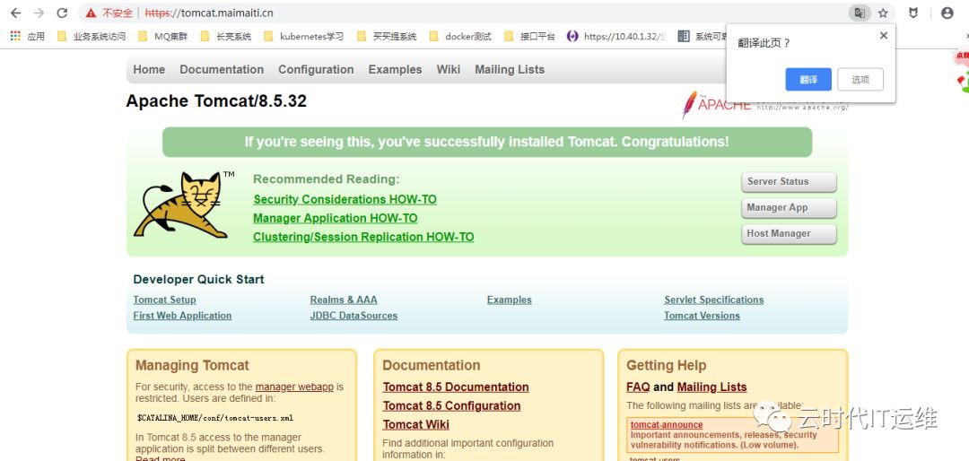This screenshot has width=969, height=461.
Task: Open Tomcat 8.5 Documentation link
Action: coord(456,387)
